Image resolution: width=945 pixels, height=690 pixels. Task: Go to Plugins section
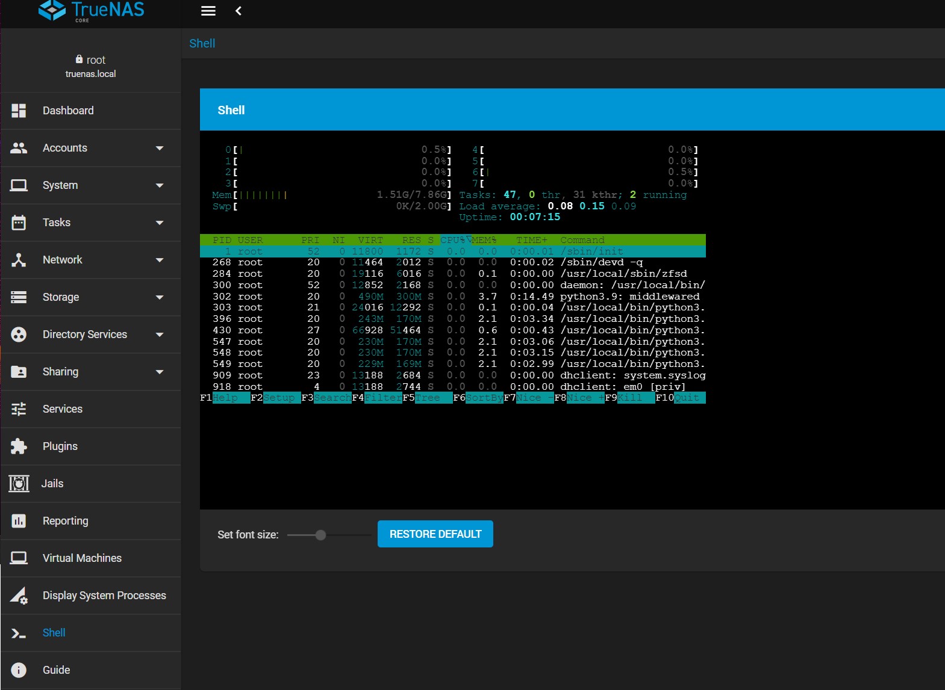(x=90, y=446)
